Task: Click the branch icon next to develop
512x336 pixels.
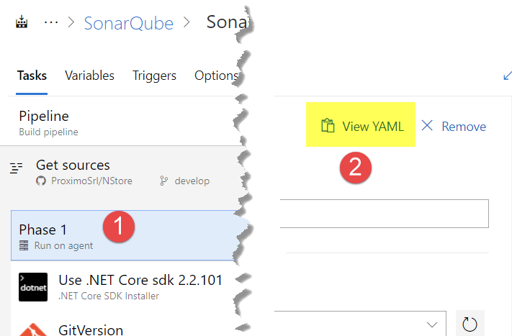Action: coord(164,181)
